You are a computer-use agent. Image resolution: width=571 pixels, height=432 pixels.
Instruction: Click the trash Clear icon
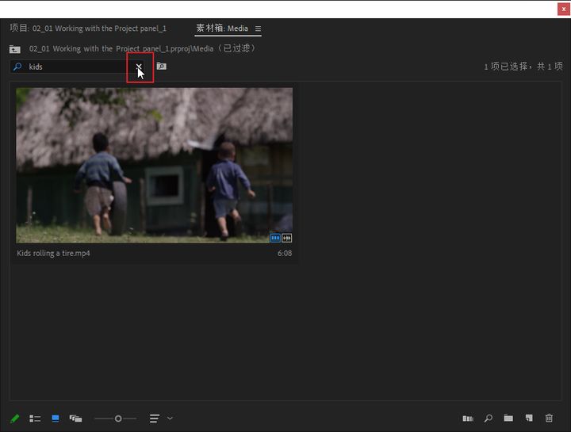[549, 419]
